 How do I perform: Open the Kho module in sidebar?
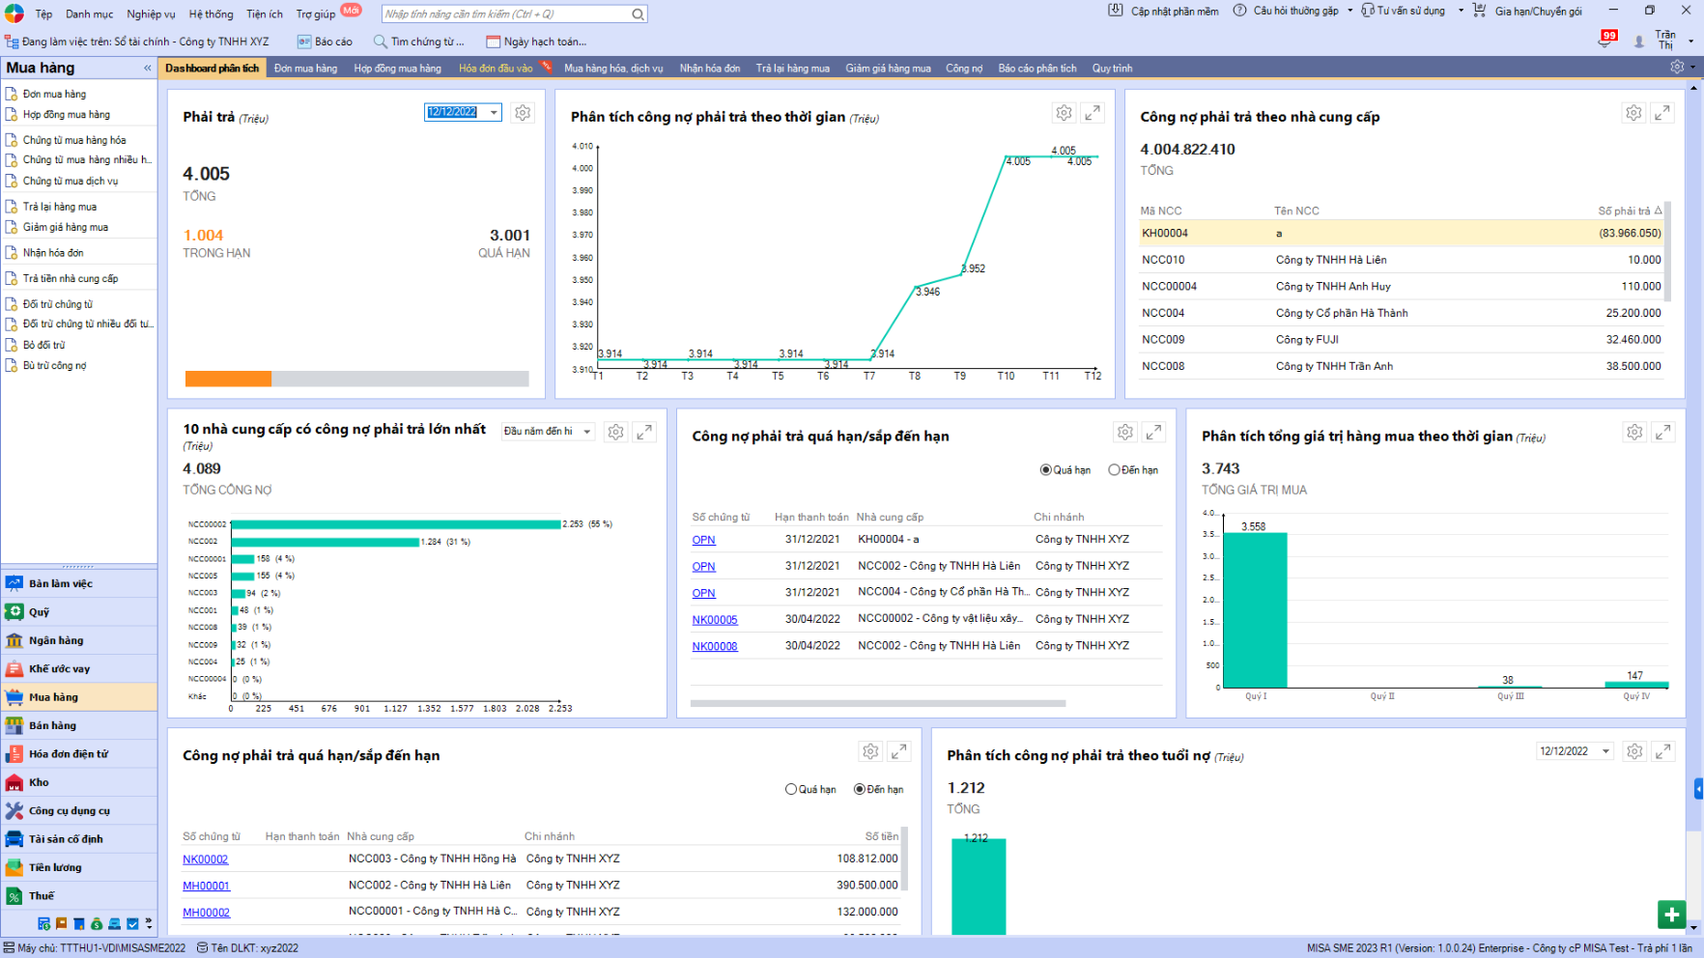[39, 782]
